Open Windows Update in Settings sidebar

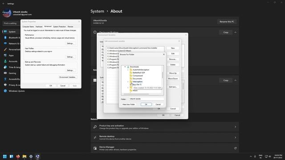click(x=14, y=91)
